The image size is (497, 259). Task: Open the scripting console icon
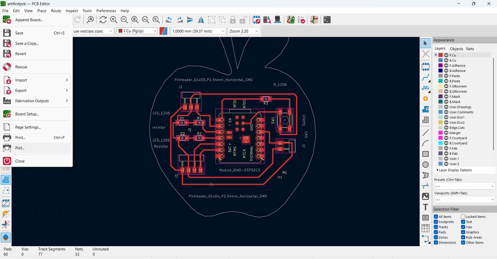click(x=327, y=20)
